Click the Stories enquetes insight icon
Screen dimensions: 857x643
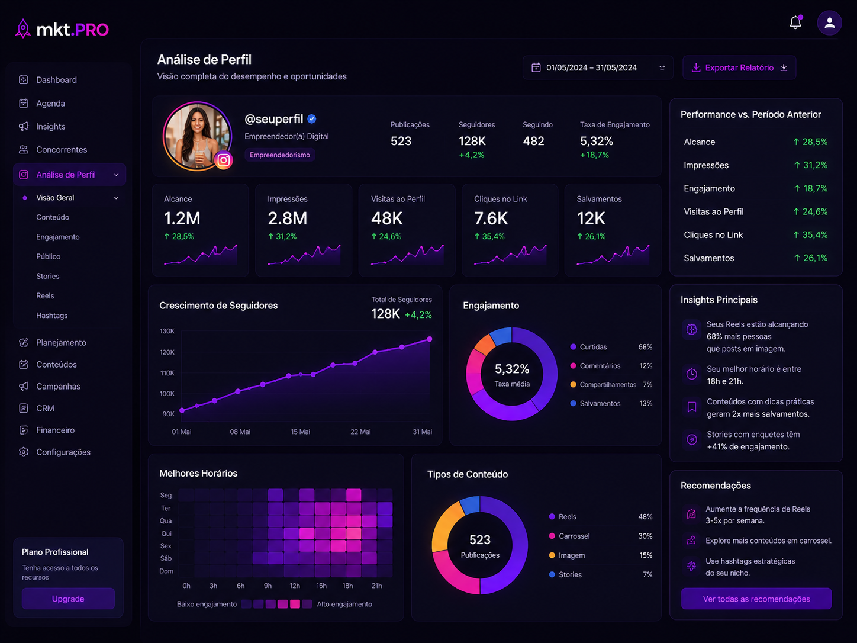(691, 439)
